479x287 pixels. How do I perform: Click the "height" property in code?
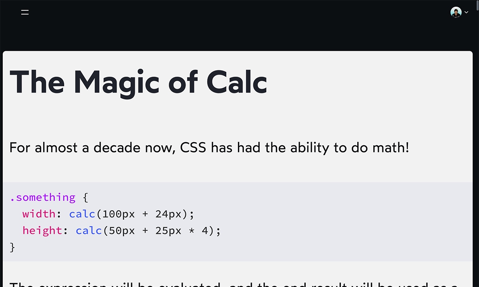tap(42, 231)
